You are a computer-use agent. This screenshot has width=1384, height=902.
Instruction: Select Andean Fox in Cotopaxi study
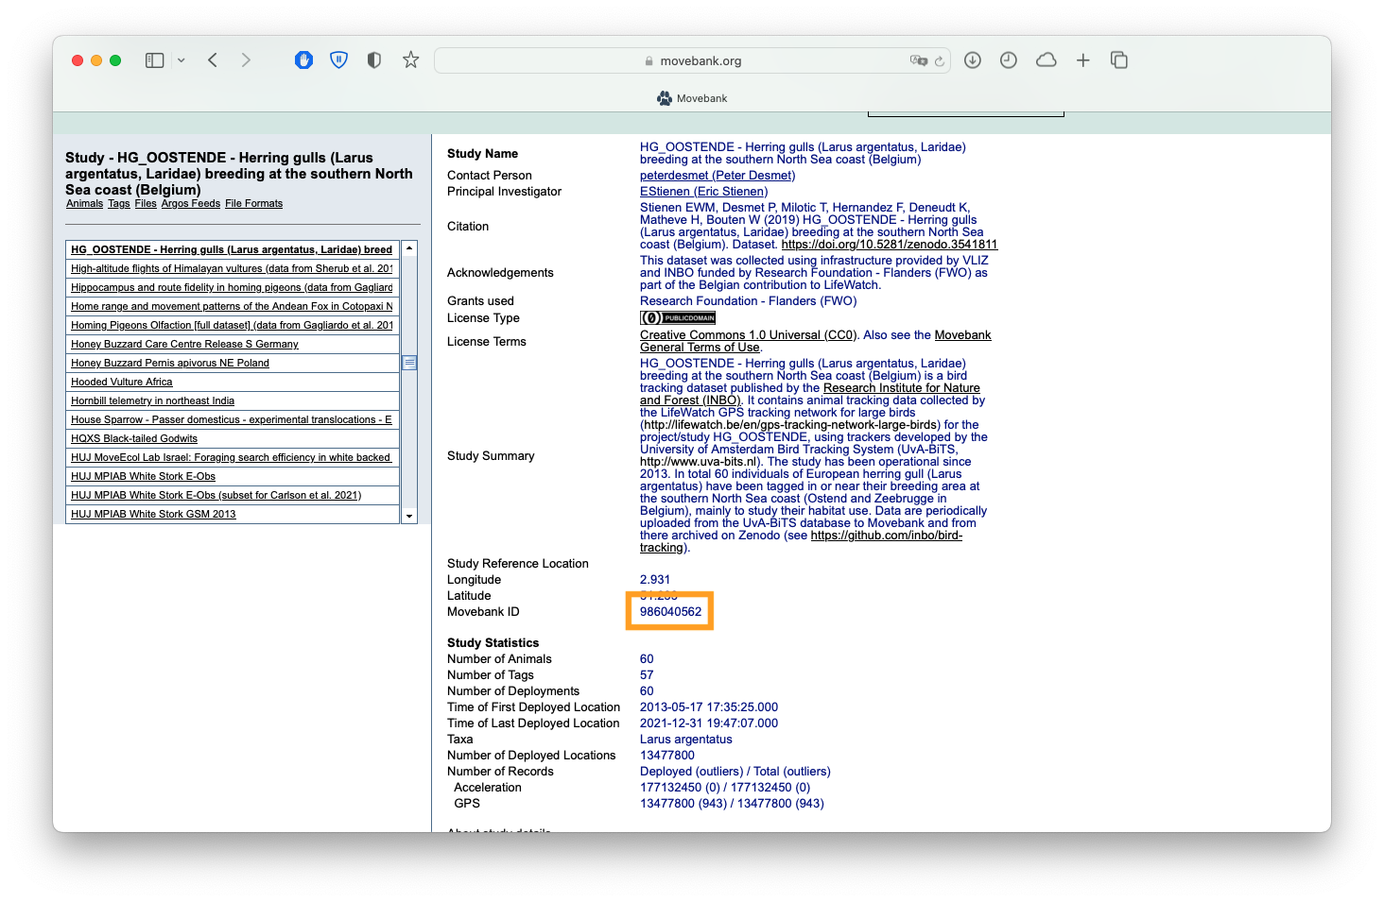click(x=233, y=306)
